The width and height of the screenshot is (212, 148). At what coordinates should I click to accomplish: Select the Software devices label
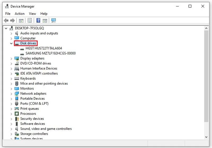tap(33, 124)
